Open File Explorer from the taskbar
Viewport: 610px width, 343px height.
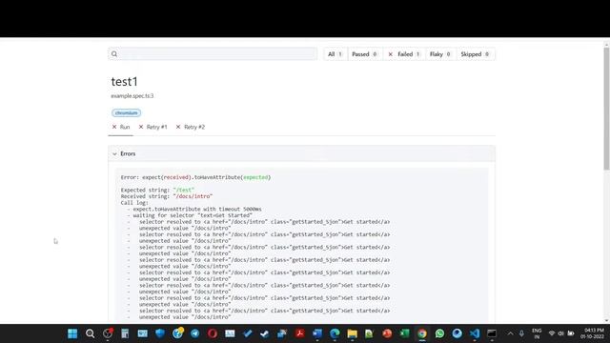click(x=352, y=333)
